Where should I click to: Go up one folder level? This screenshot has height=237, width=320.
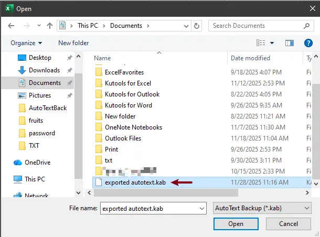pos(50,25)
